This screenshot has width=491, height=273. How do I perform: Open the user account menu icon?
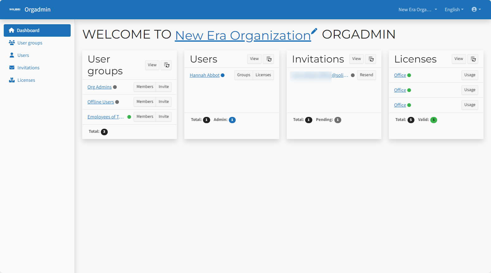(476, 9)
